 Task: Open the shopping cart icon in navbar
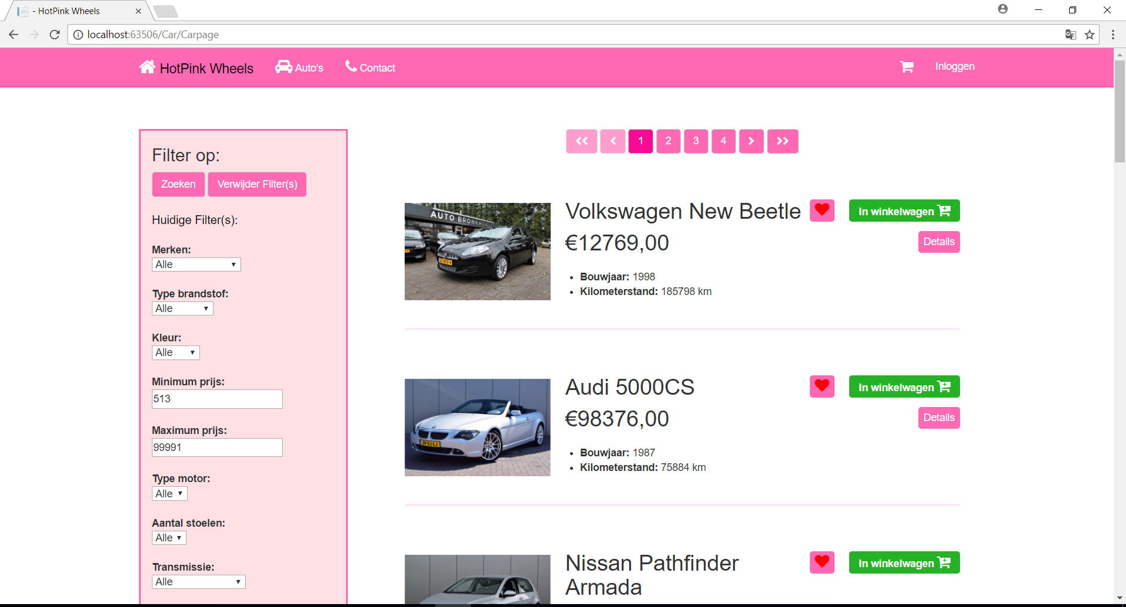[x=907, y=67]
